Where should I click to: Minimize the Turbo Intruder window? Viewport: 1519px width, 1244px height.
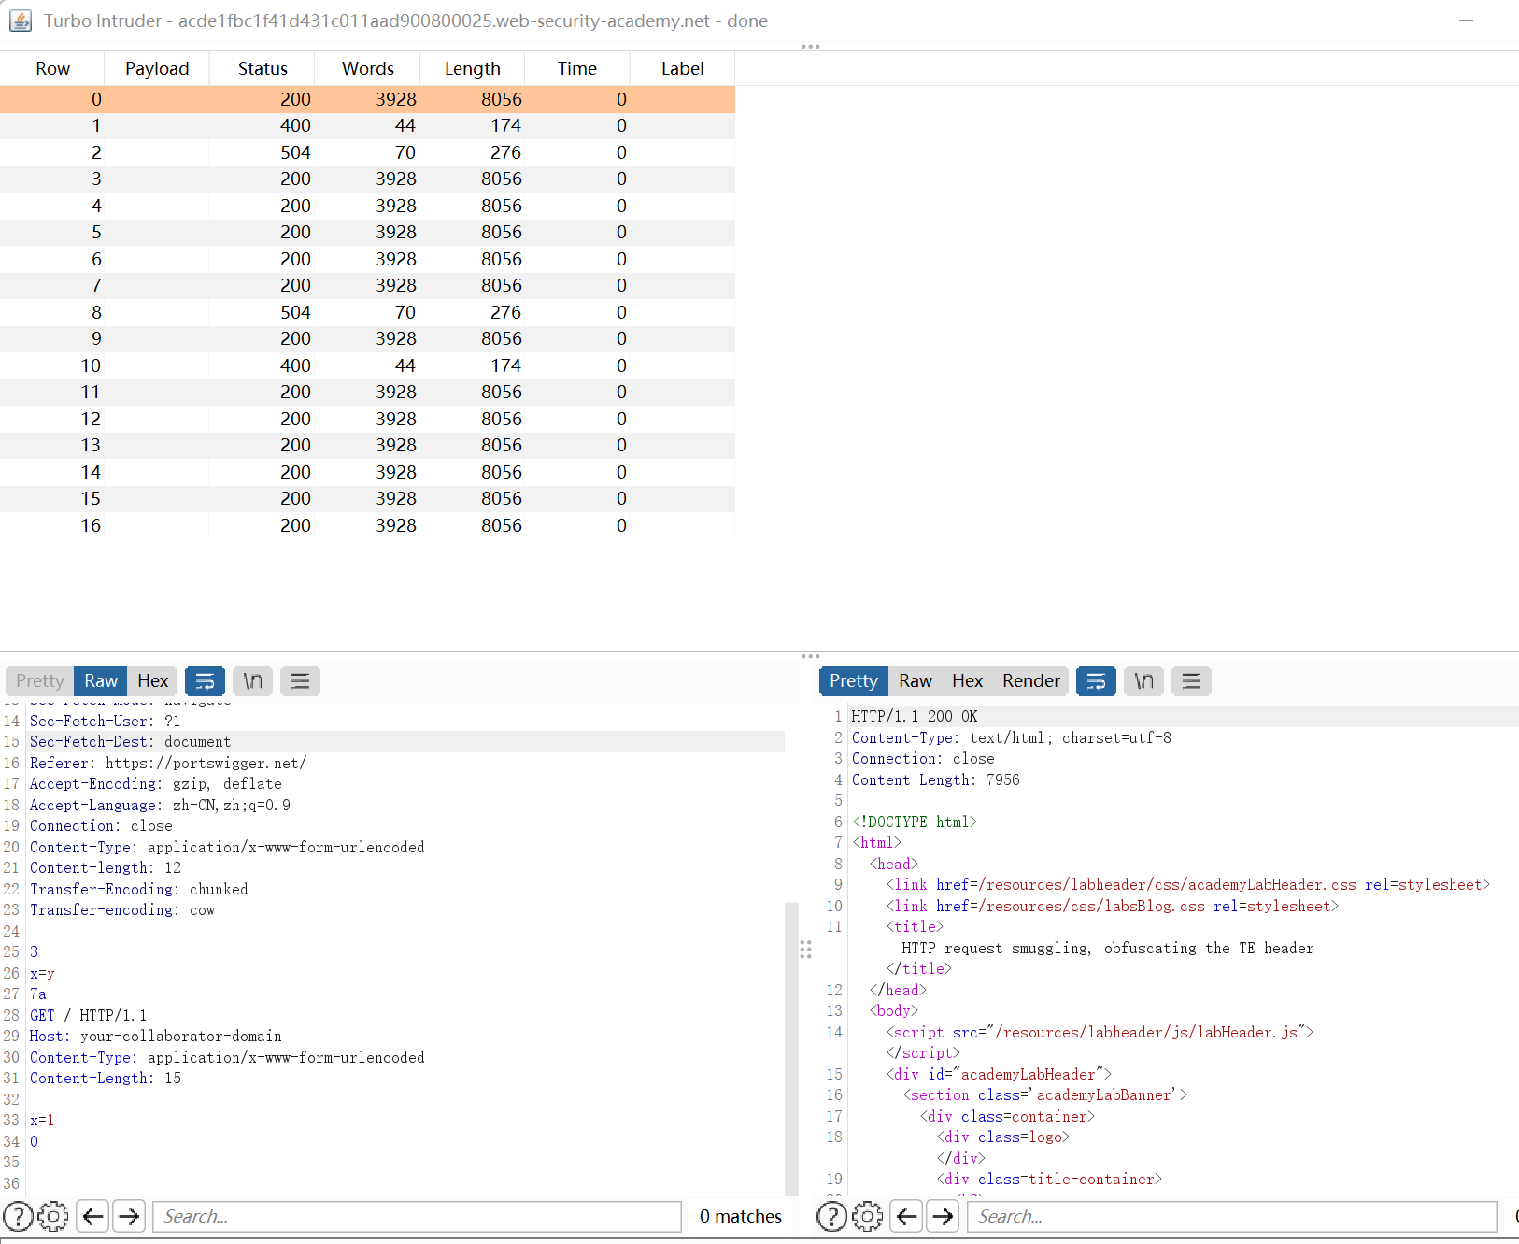coord(1466,20)
